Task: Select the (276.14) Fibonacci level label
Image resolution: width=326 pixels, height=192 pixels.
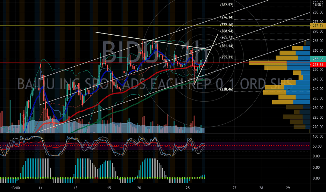Action: (x=227, y=17)
